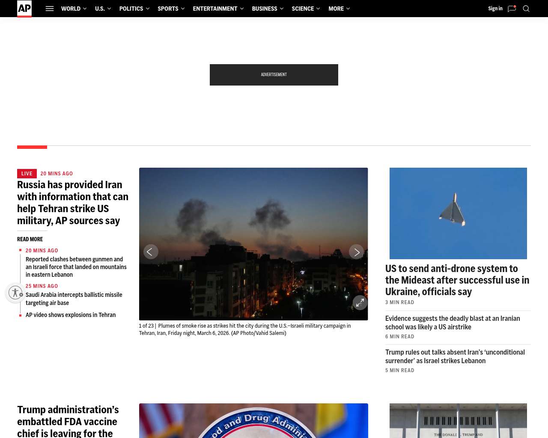Open the notifications chat icon

(512, 9)
